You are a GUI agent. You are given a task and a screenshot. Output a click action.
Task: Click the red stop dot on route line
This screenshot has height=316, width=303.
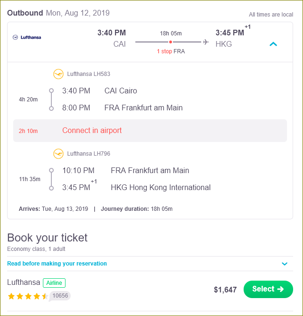pyautogui.click(x=171, y=42)
